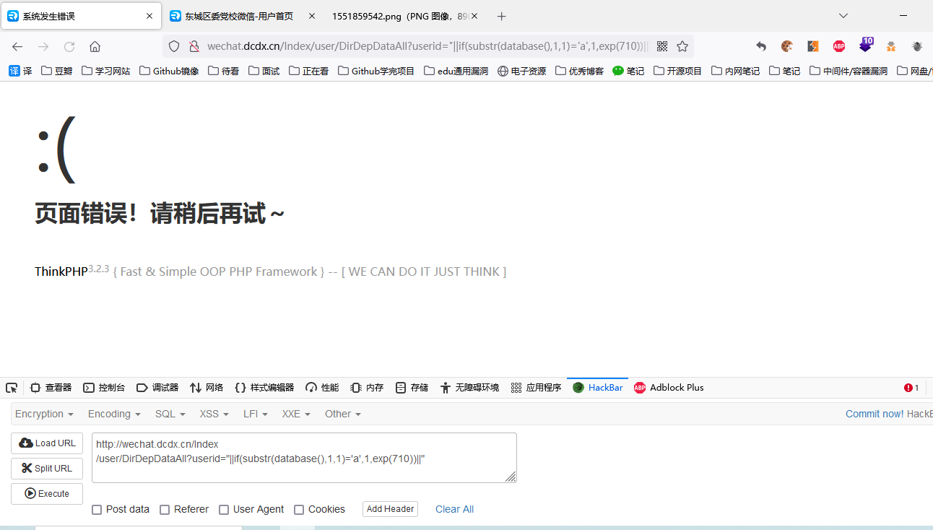
Task: Enable the User Agent checkbox
Action: click(224, 510)
